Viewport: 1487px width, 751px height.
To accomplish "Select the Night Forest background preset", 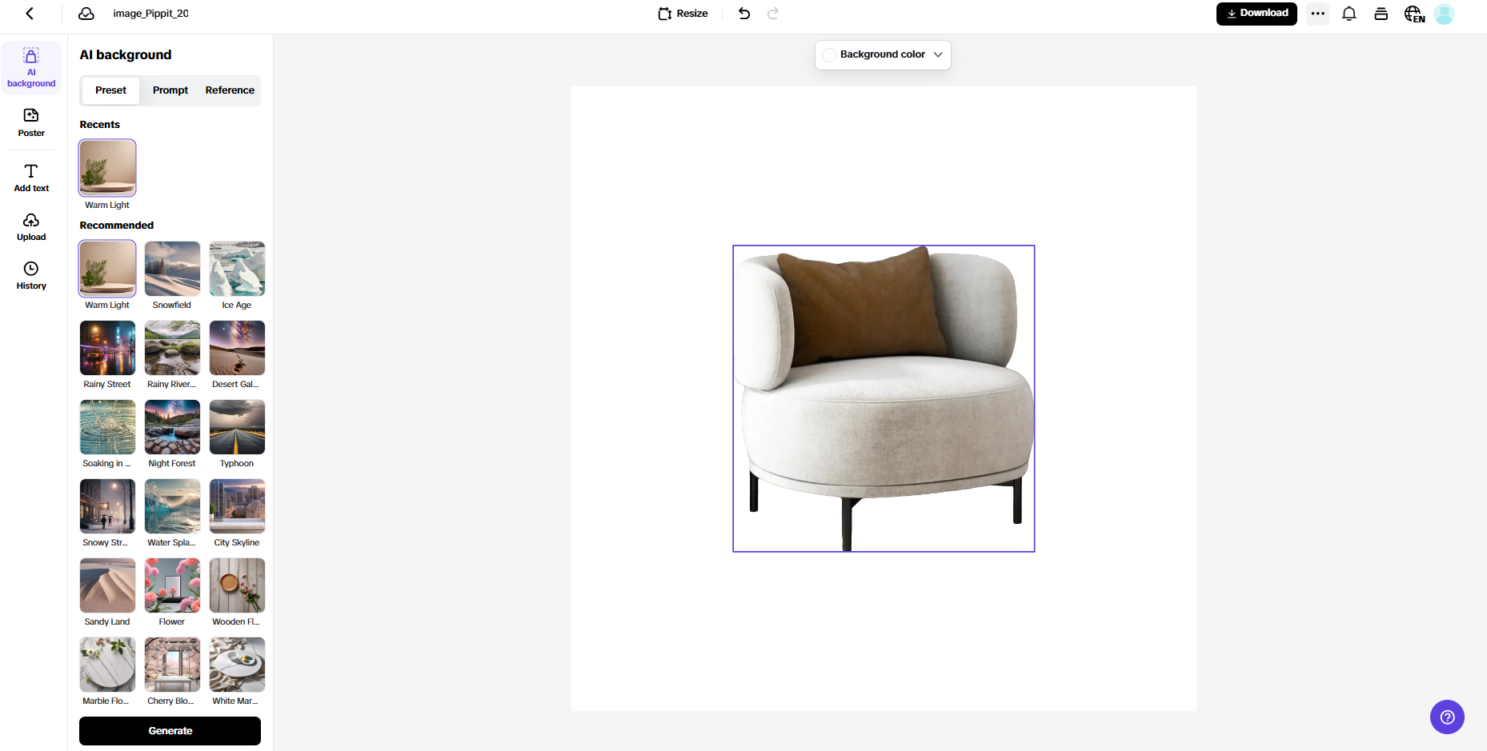I will (172, 427).
